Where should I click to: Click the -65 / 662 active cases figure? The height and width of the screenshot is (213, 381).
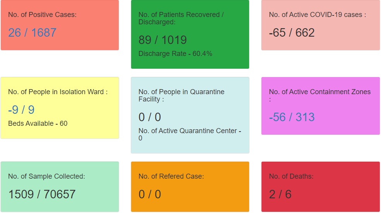coord(292,33)
